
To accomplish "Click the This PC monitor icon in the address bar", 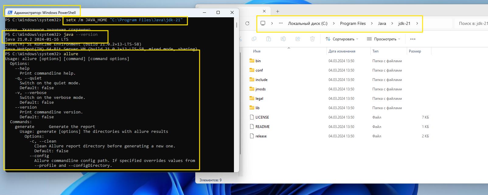I will (263, 23).
